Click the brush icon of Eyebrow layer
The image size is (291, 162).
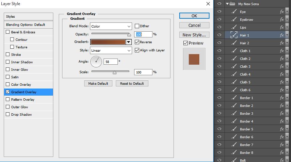pos(234,19)
